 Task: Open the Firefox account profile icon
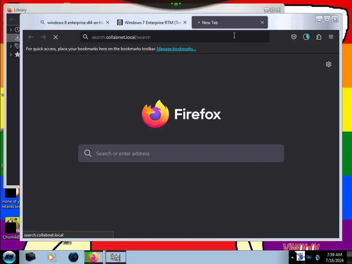click(x=306, y=37)
